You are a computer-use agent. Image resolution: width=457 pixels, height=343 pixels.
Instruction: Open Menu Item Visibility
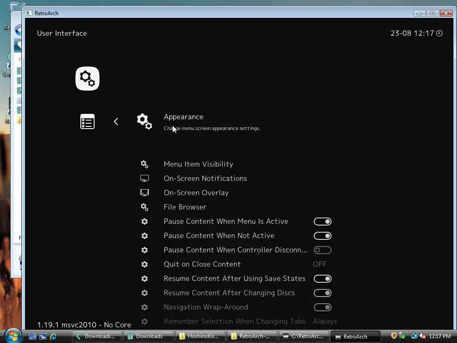pos(199,164)
